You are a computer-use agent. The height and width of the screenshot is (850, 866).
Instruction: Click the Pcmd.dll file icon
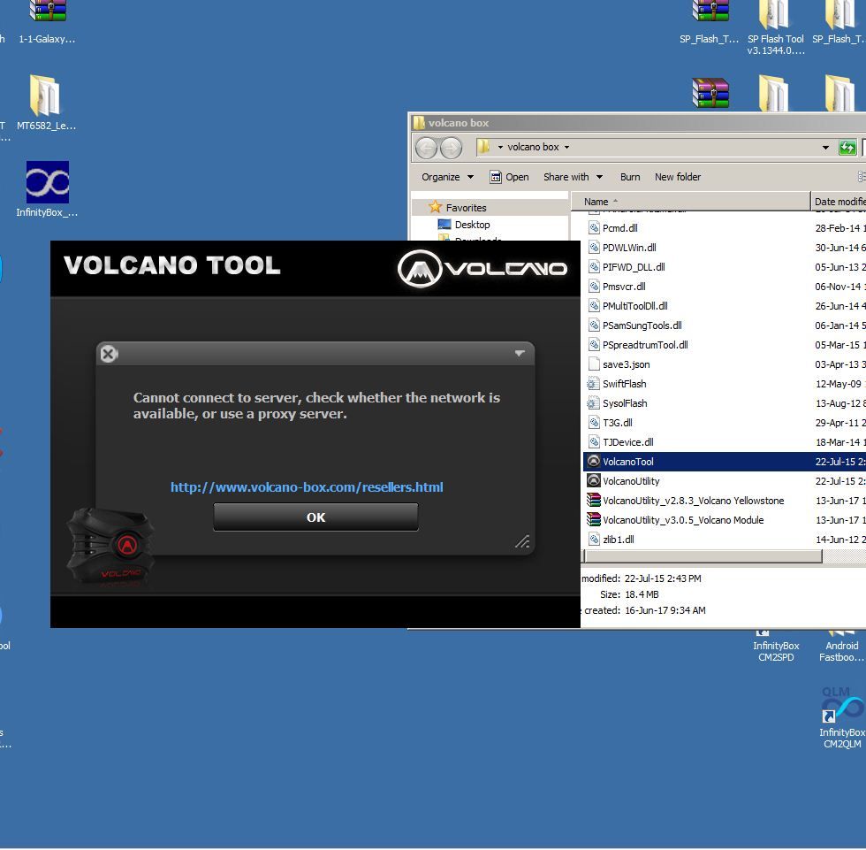594,227
